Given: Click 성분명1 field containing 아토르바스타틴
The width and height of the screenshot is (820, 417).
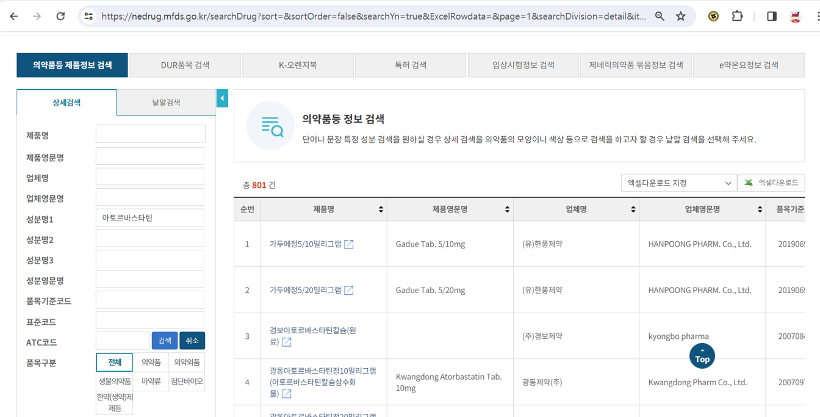Looking at the screenshot, I should [x=150, y=218].
